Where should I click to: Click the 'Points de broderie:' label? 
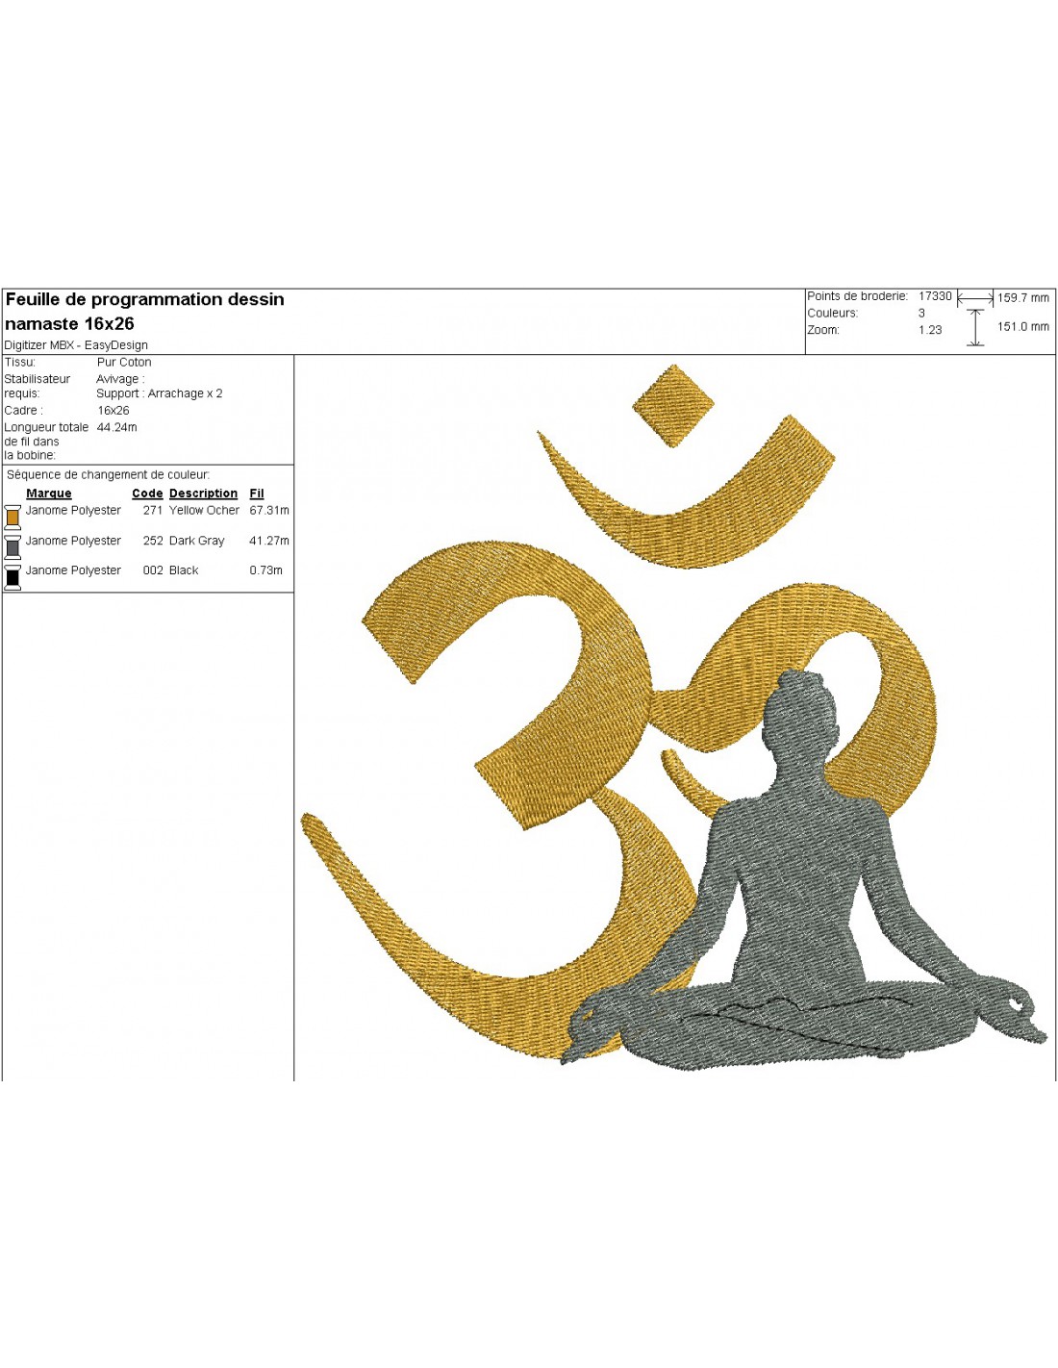point(857,296)
